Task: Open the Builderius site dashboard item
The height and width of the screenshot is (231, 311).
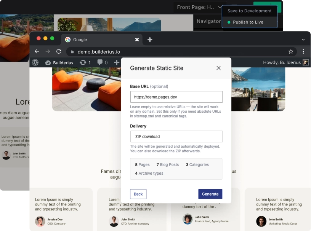Action: [x=59, y=63]
